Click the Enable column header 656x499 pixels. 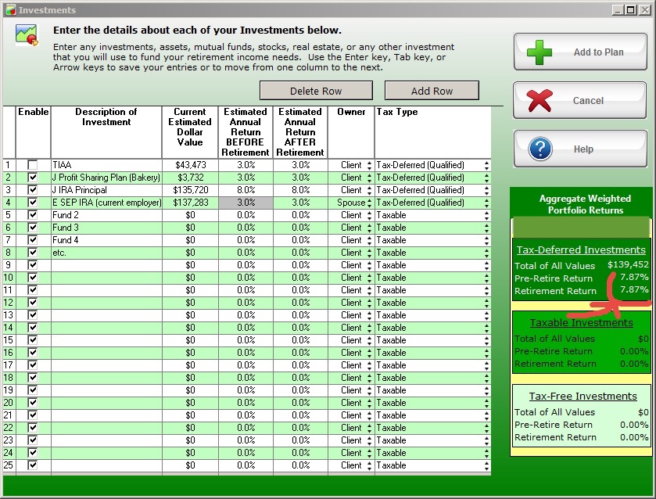33,132
